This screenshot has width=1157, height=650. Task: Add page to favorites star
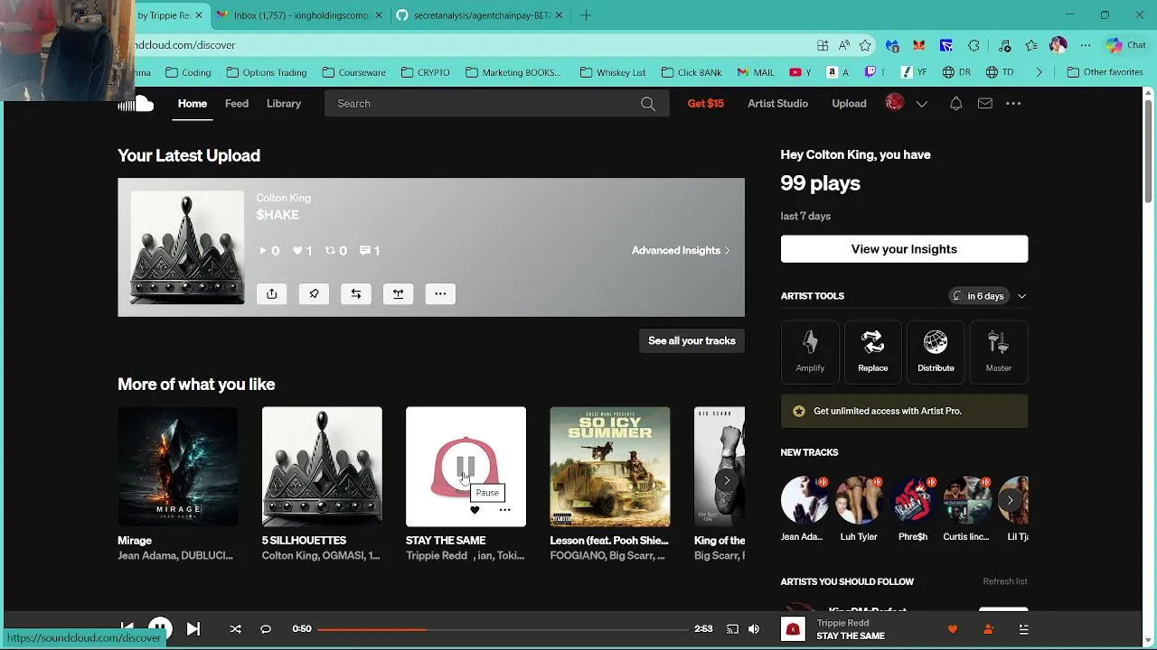(x=865, y=45)
